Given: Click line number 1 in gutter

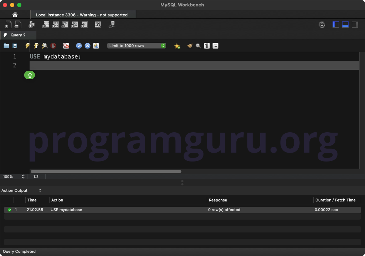Looking at the screenshot, I should coord(14,57).
